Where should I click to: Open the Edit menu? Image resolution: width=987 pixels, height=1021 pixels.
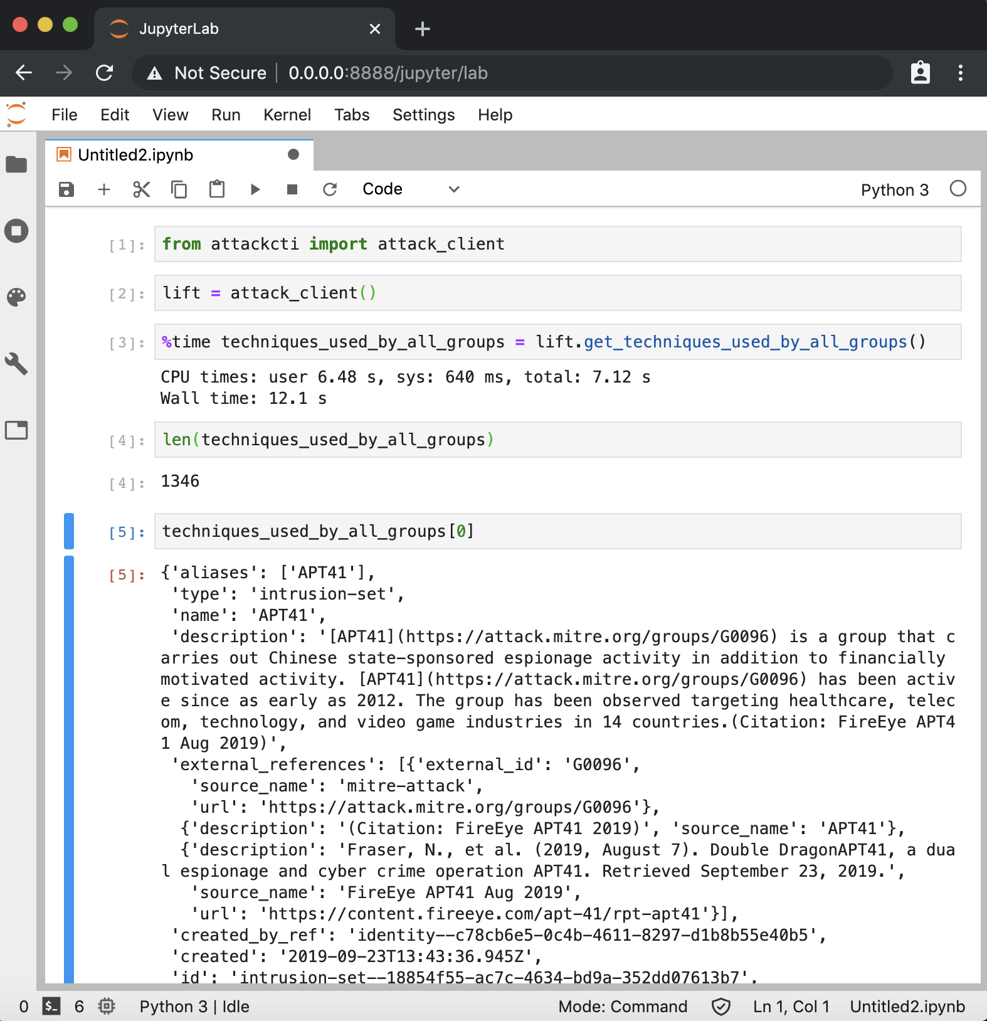click(115, 115)
